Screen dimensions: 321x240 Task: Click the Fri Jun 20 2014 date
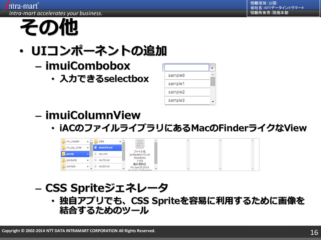tap(140, 167)
